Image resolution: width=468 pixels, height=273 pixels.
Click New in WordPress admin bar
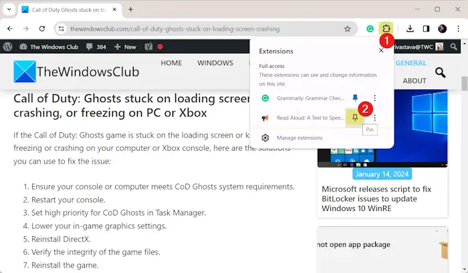click(126, 47)
